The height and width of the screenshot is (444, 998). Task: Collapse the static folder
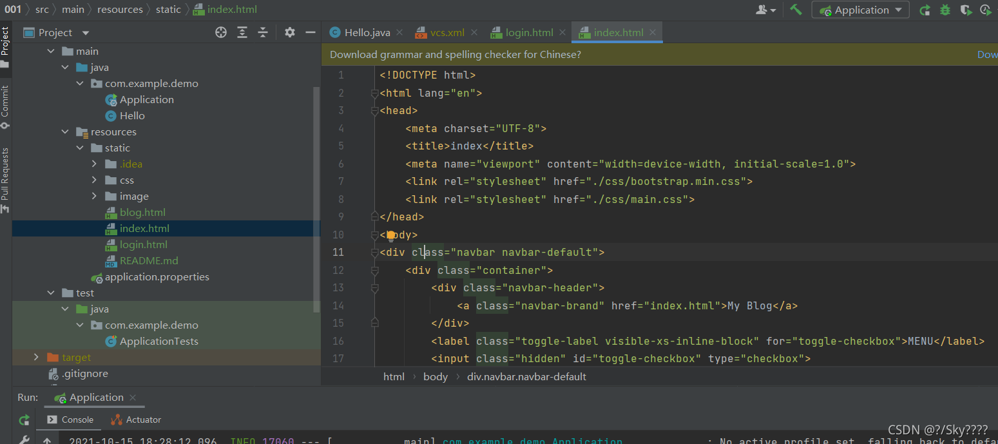point(80,148)
